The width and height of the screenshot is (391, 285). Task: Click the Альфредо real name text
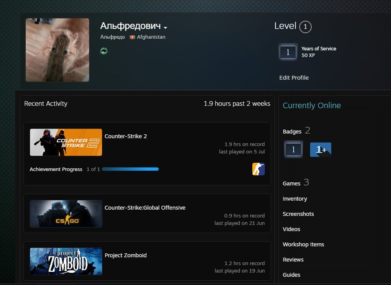tap(112, 37)
